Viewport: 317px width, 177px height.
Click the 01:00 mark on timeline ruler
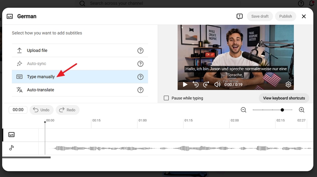point(143,120)
